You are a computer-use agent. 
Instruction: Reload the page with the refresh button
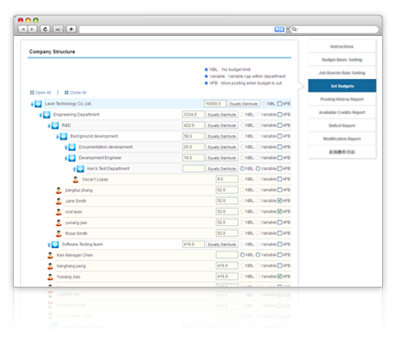click(x=45, y=29)
